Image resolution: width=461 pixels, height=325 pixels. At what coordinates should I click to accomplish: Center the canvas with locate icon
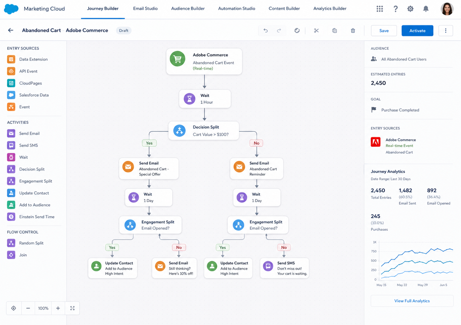click(14, 308)
